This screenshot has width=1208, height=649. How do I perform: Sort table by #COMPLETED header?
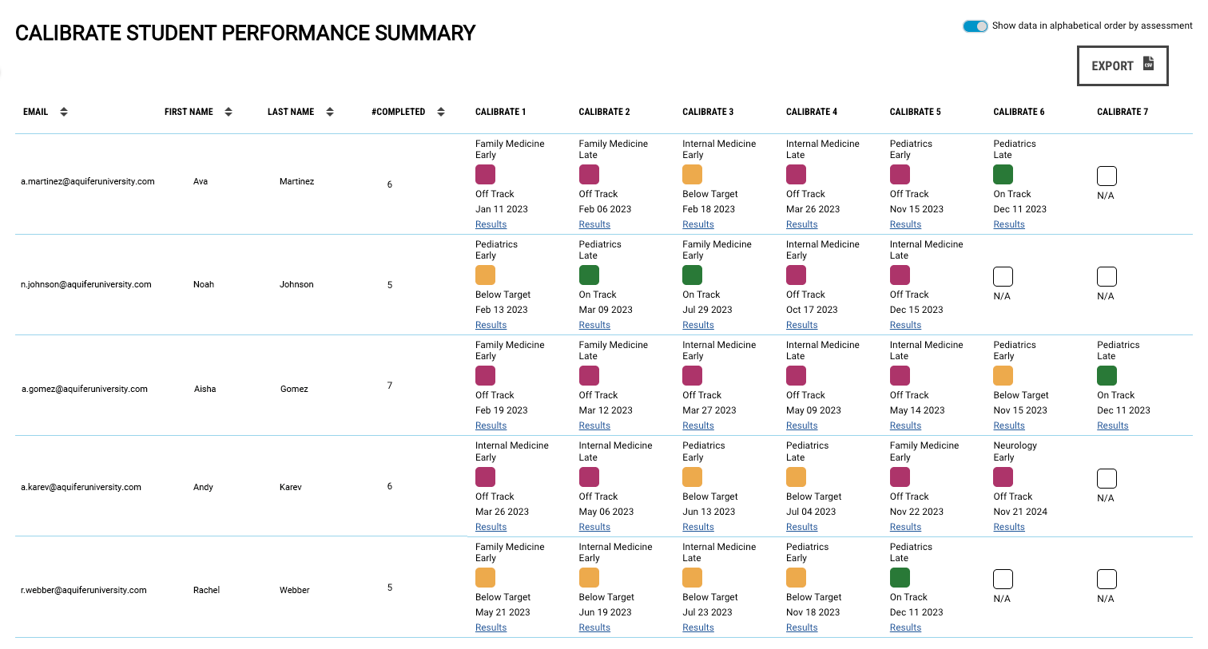(x=398, y=112)
